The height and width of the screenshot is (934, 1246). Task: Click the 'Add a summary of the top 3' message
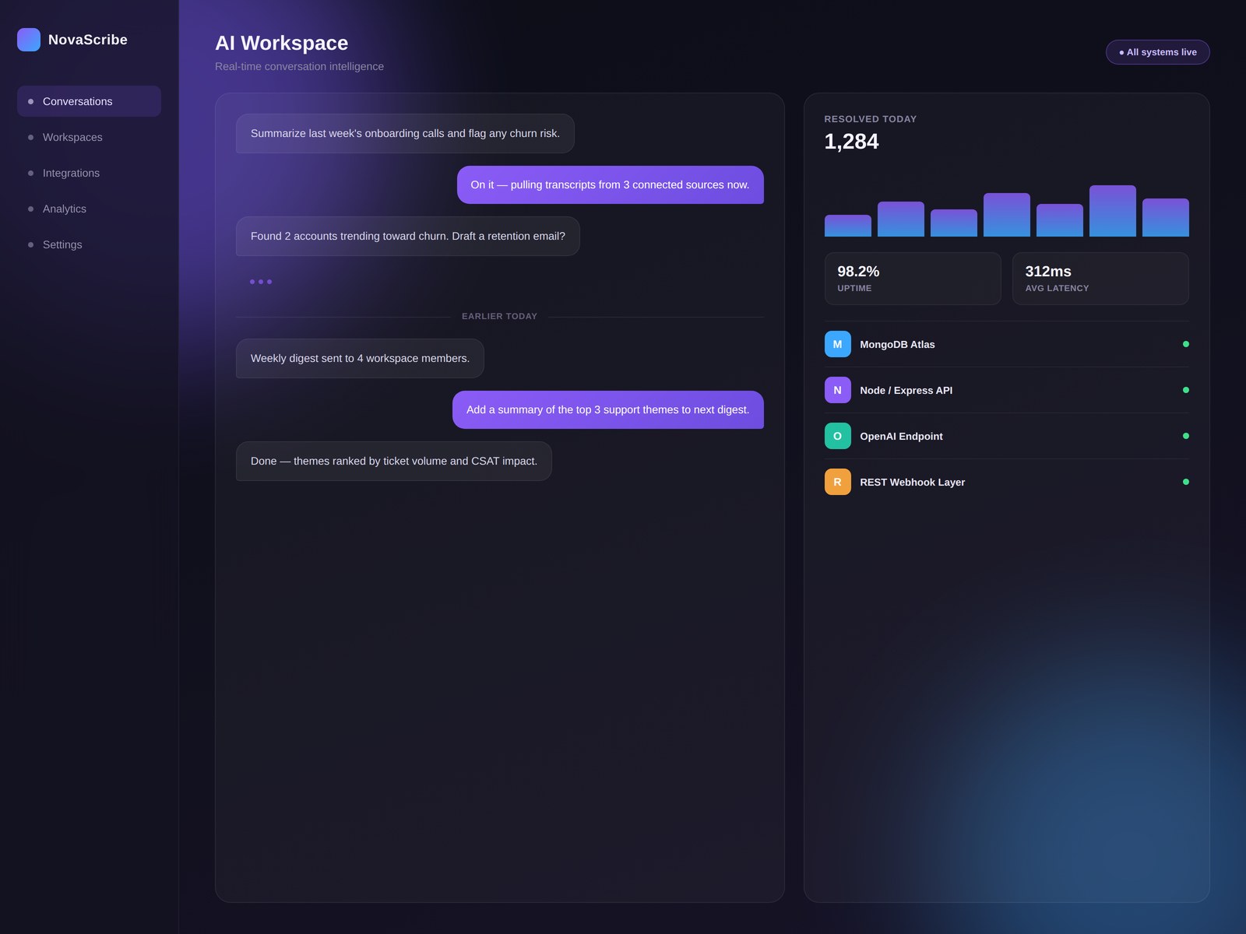coord(608,410)
